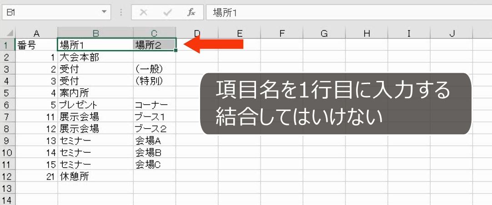The height and width of the screenshot is (205, 492).
Task: Click the Name Box showing B1
Action: pyautogui.click(x=56, y=12)
